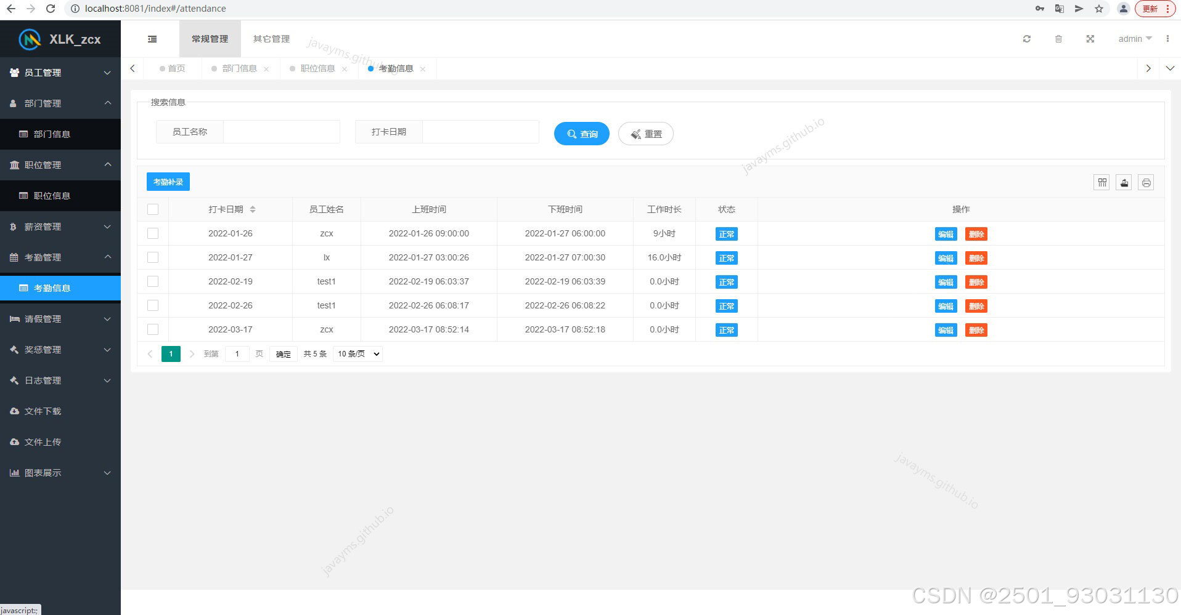Check the 2022-03-17 record checkbox
The height and width of the screenshot is (615, 1181).
click(153, 329)
